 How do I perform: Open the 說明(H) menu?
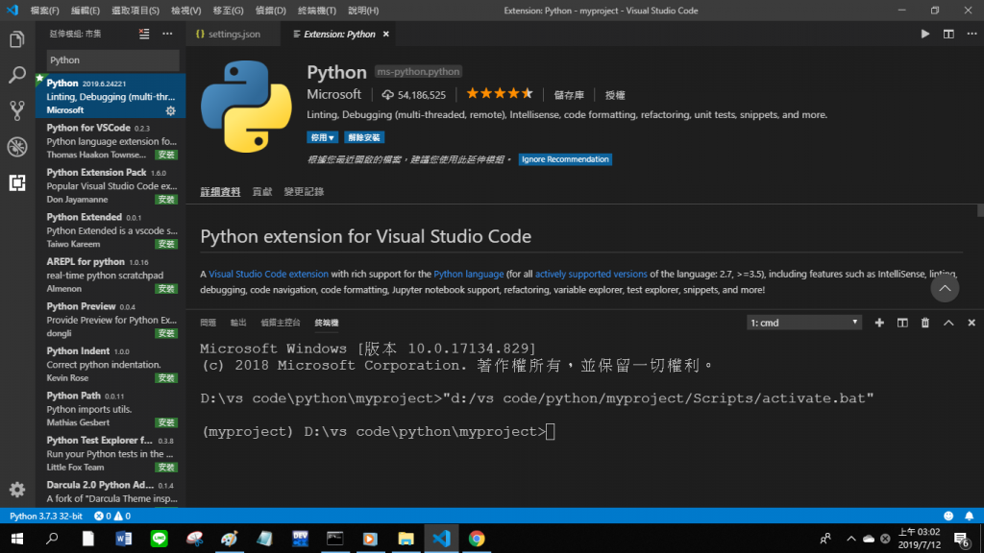[x=362, y=11]
